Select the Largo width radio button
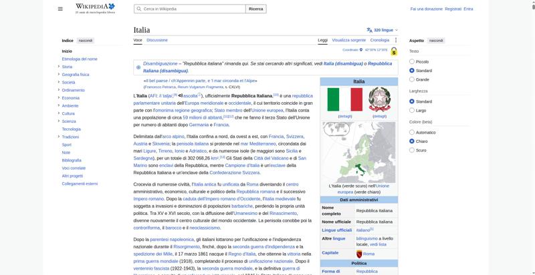This screenshot has width=535, height=275. point(412,110)
